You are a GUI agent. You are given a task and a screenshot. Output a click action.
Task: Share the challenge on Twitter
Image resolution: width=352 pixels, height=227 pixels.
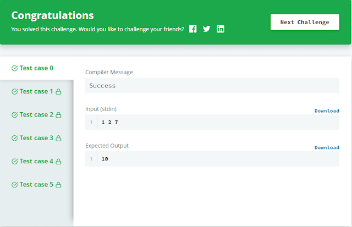(207, 29)
